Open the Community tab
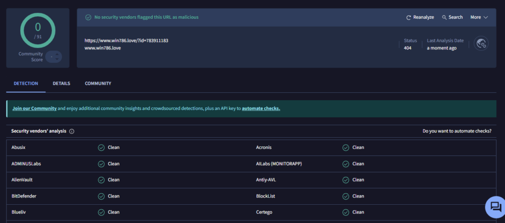This screenshot has height=223, width=505. [98, 84]
